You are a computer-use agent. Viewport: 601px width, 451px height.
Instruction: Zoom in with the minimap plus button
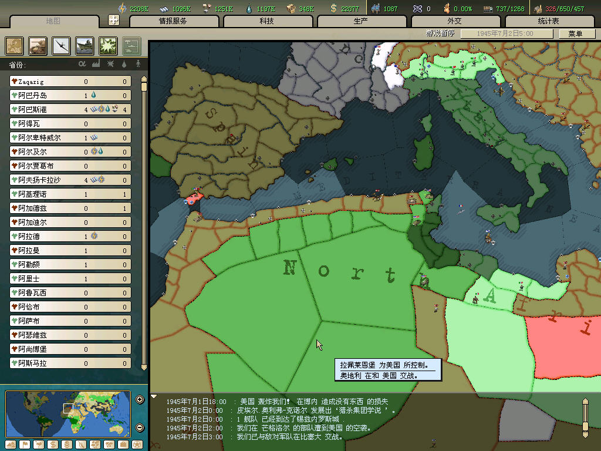tap(140, 400)
